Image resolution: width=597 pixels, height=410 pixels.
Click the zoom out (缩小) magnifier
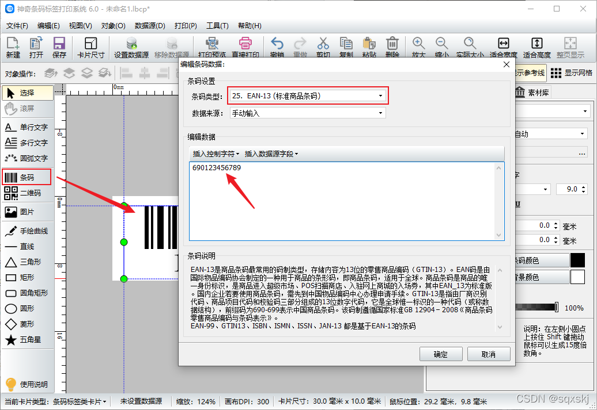pyautogui.click(x=441, y=47)
